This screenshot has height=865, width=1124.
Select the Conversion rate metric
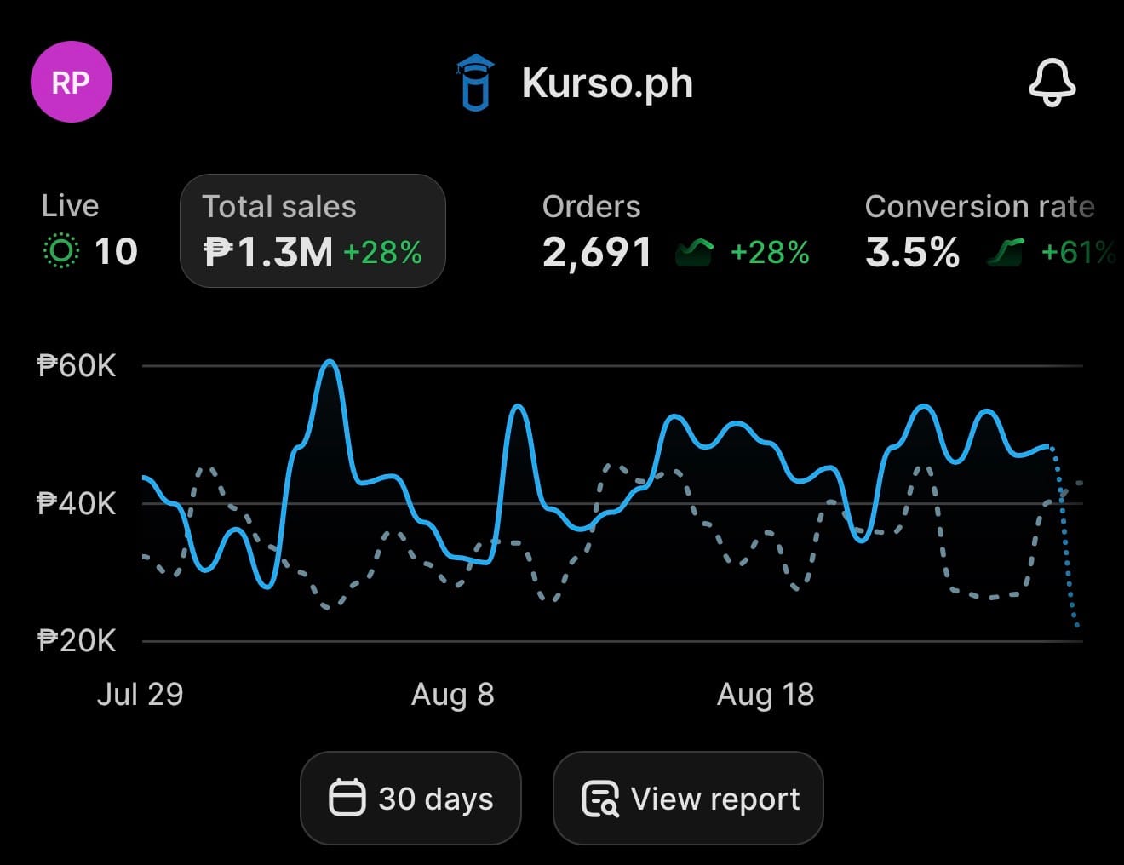[992, 231]
